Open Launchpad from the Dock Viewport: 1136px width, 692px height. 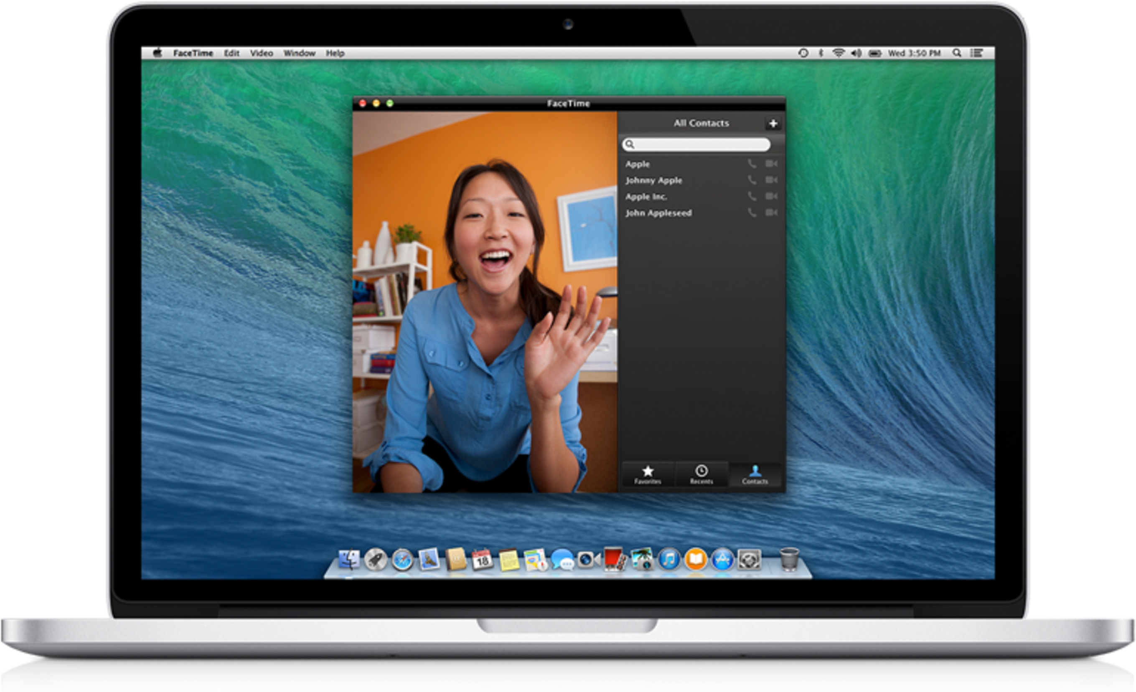pyautogui.click(x=375, y=559)
